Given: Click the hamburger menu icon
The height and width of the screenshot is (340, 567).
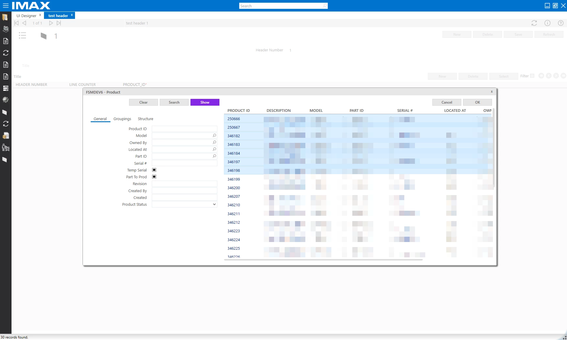Looking at the screenshot, I should (6, 6).
